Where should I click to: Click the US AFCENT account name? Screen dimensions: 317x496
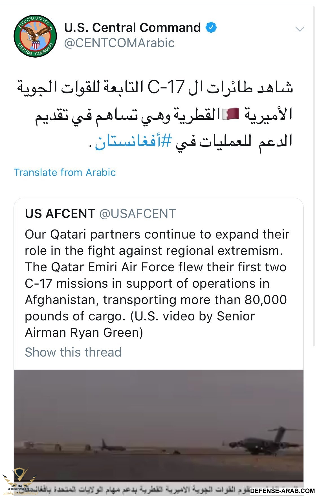(x=60, y=214)
